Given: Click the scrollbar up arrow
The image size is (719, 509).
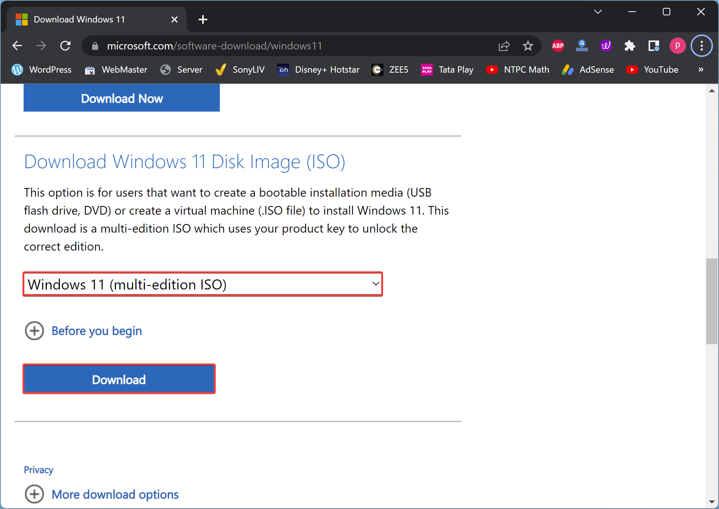Looking at the screenshot, I should click(712, 91).
